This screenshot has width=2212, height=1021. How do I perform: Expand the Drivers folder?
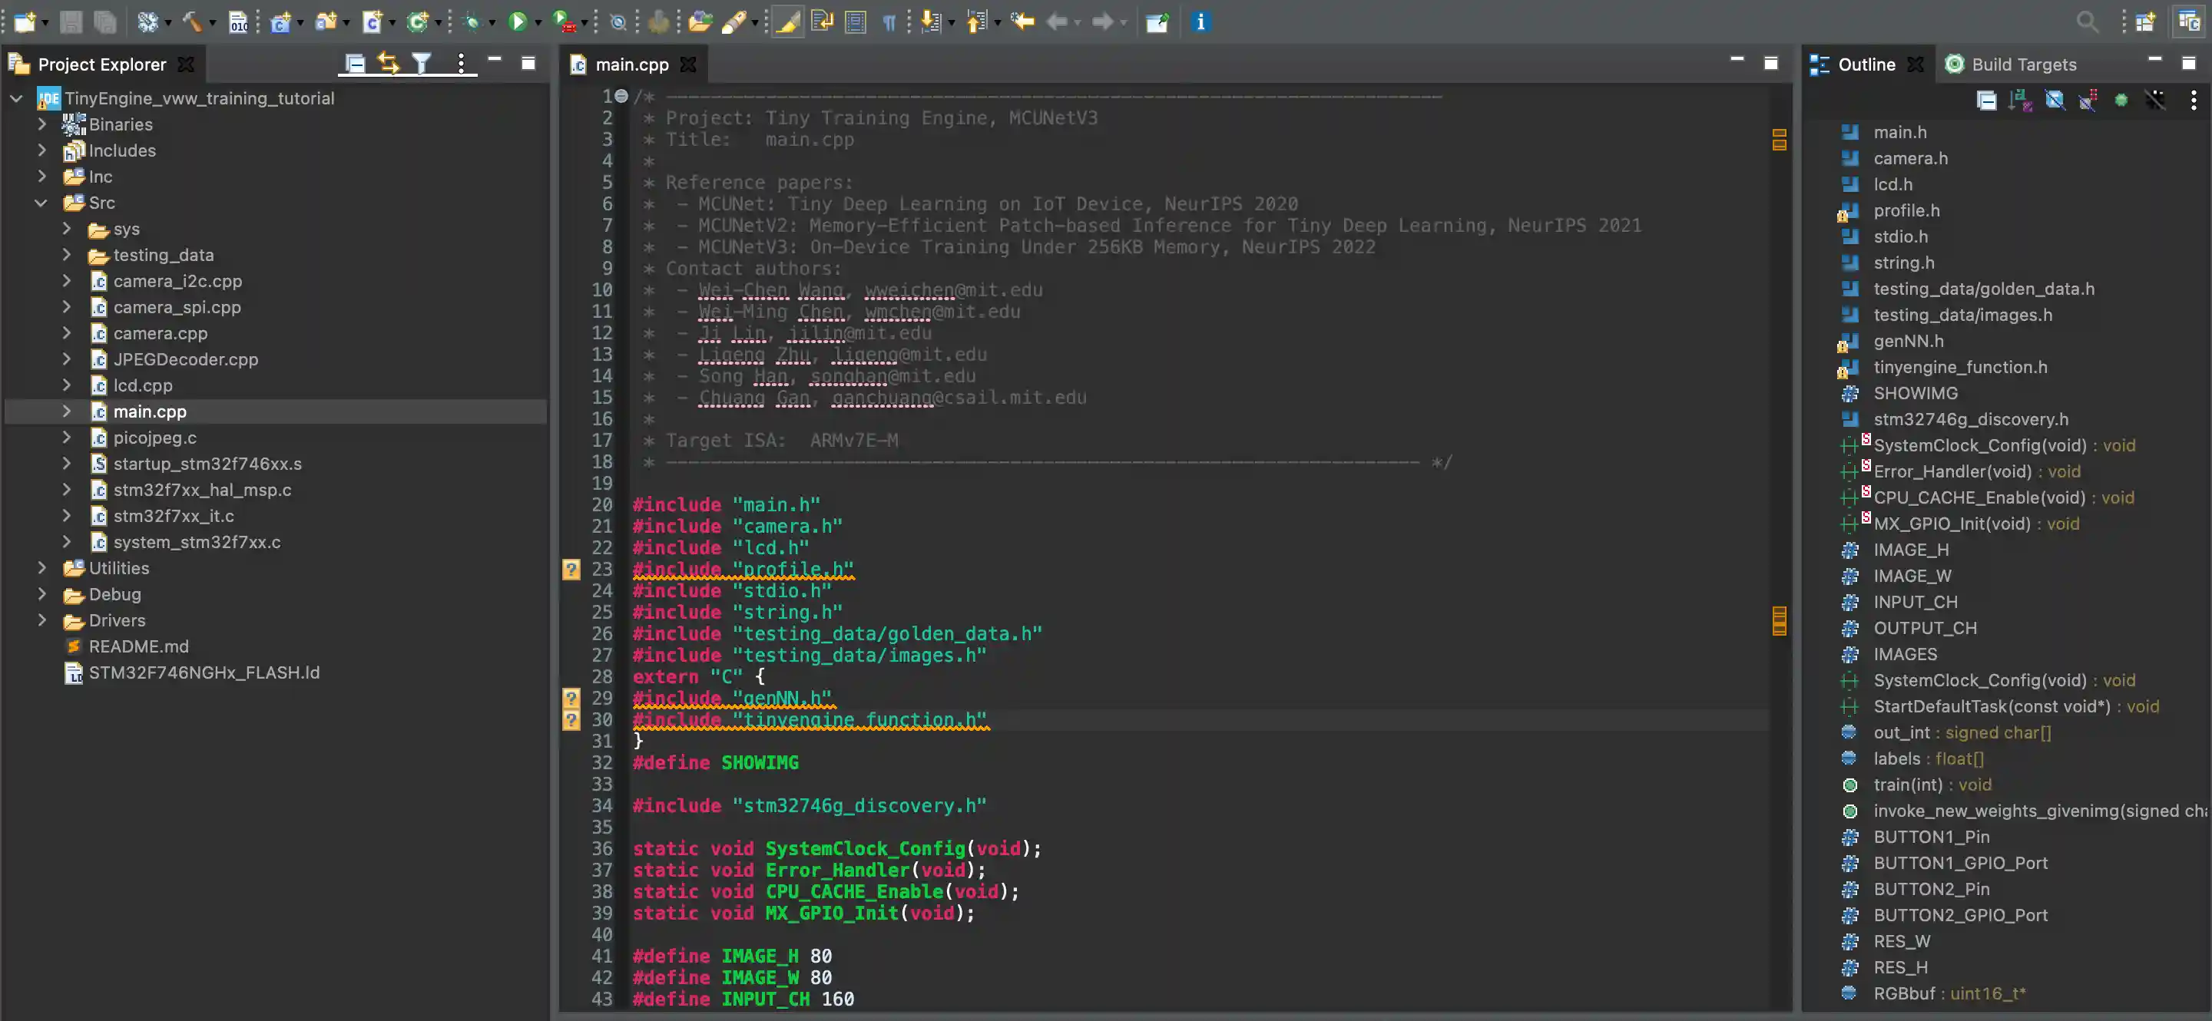pyautogui.click(x=42, y=620)
